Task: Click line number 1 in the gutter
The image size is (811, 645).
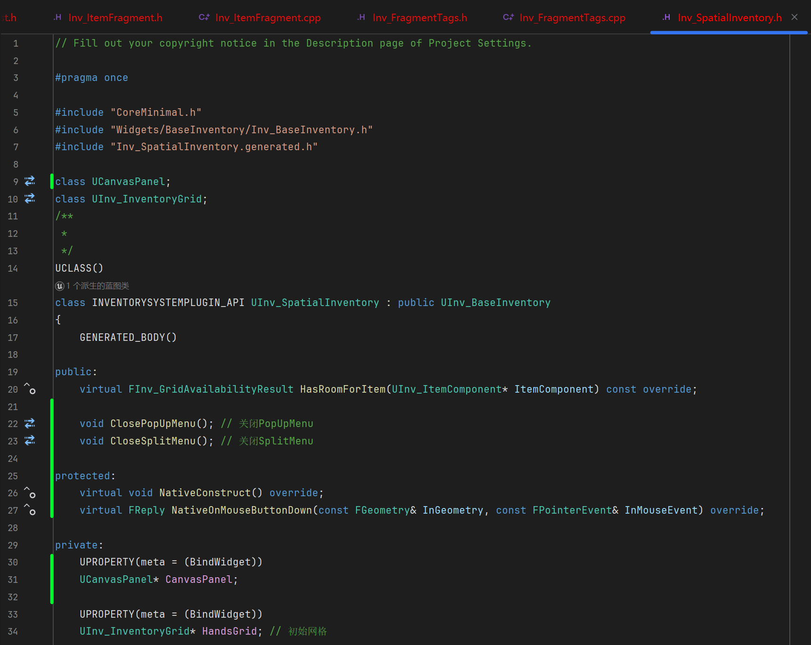Action: click(16, 43)
